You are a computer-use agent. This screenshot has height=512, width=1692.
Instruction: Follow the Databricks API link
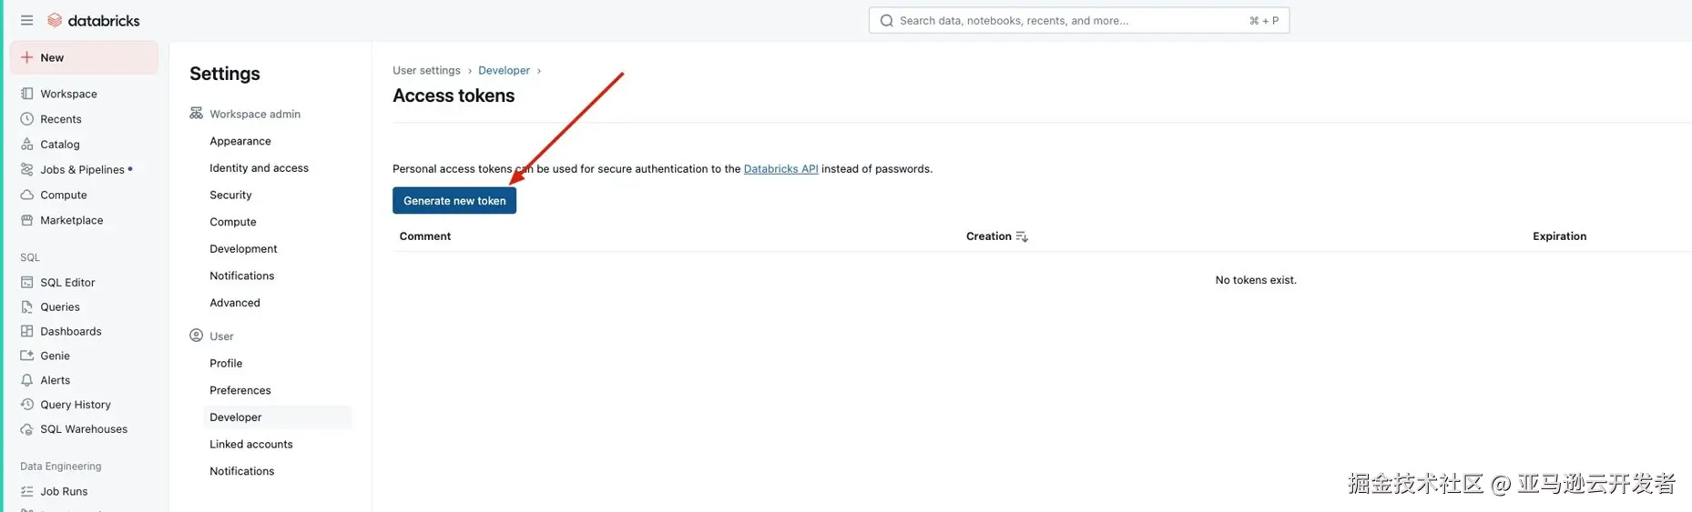pos(780,169)
